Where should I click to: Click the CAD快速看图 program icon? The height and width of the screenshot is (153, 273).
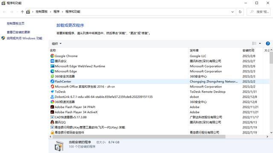tap(52, 117)
